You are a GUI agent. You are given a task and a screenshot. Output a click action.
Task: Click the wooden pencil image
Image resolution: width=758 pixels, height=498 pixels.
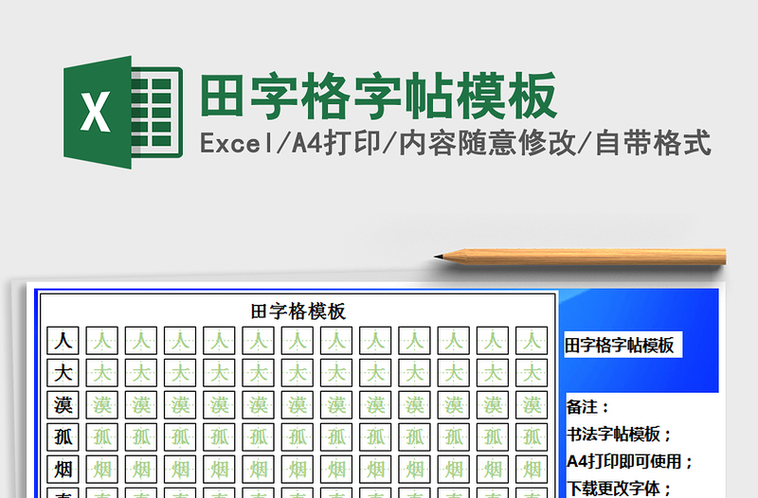tap(580, 257)
